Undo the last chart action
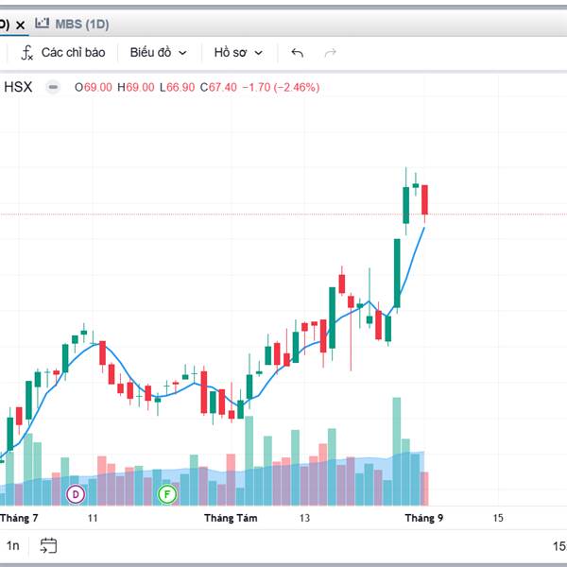 click(x=298, y=53)
